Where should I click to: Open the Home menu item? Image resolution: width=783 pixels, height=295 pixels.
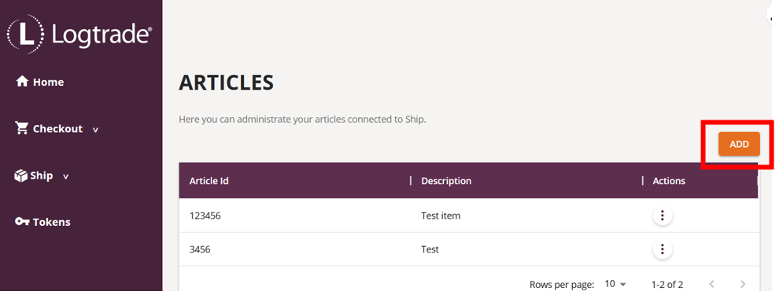point(40,82)
